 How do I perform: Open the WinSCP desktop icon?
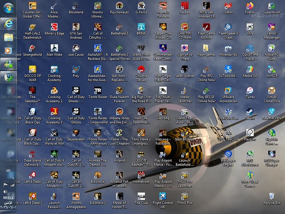click(x=272, y=72)
